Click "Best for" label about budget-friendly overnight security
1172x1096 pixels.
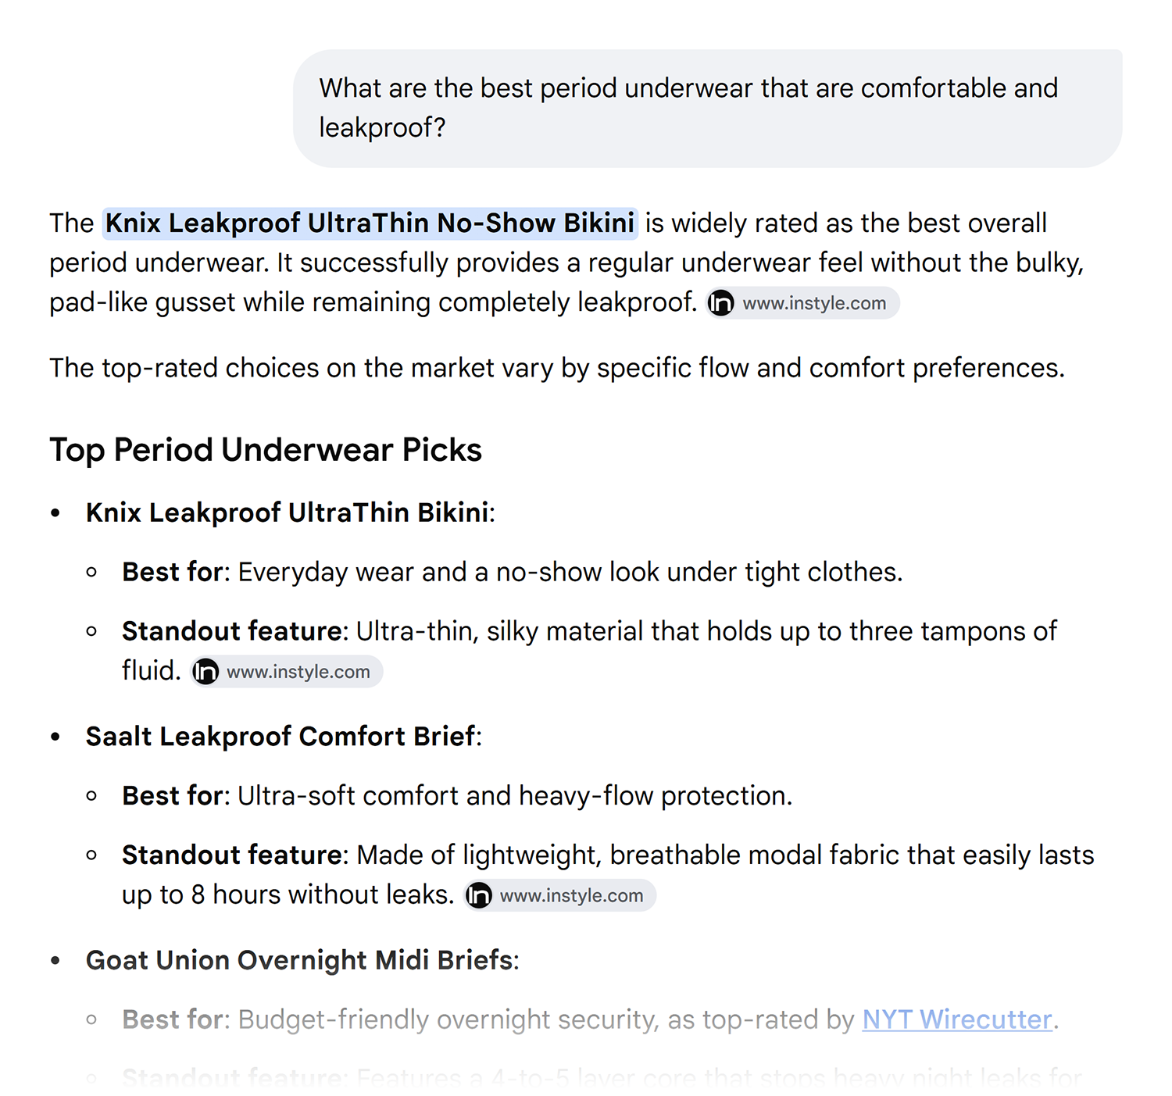173,1019
